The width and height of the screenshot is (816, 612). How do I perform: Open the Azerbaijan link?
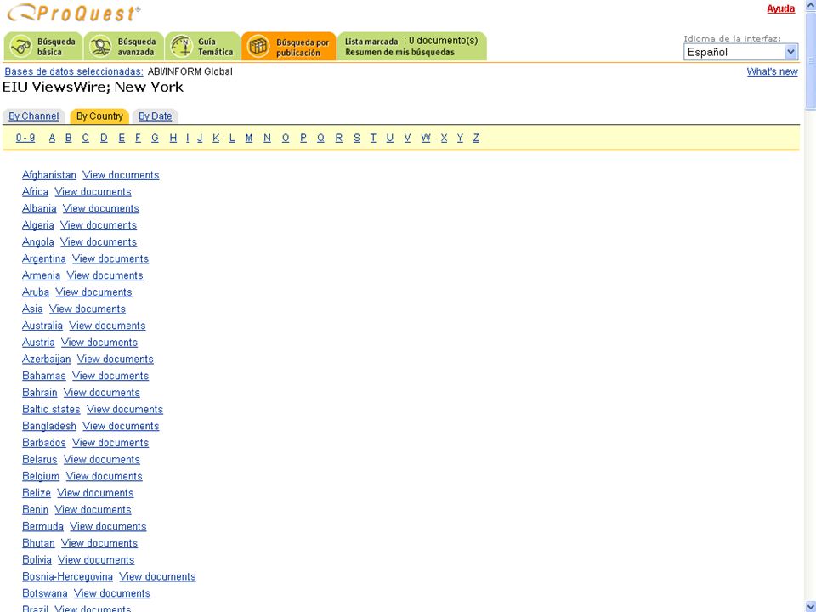point(46,359)
